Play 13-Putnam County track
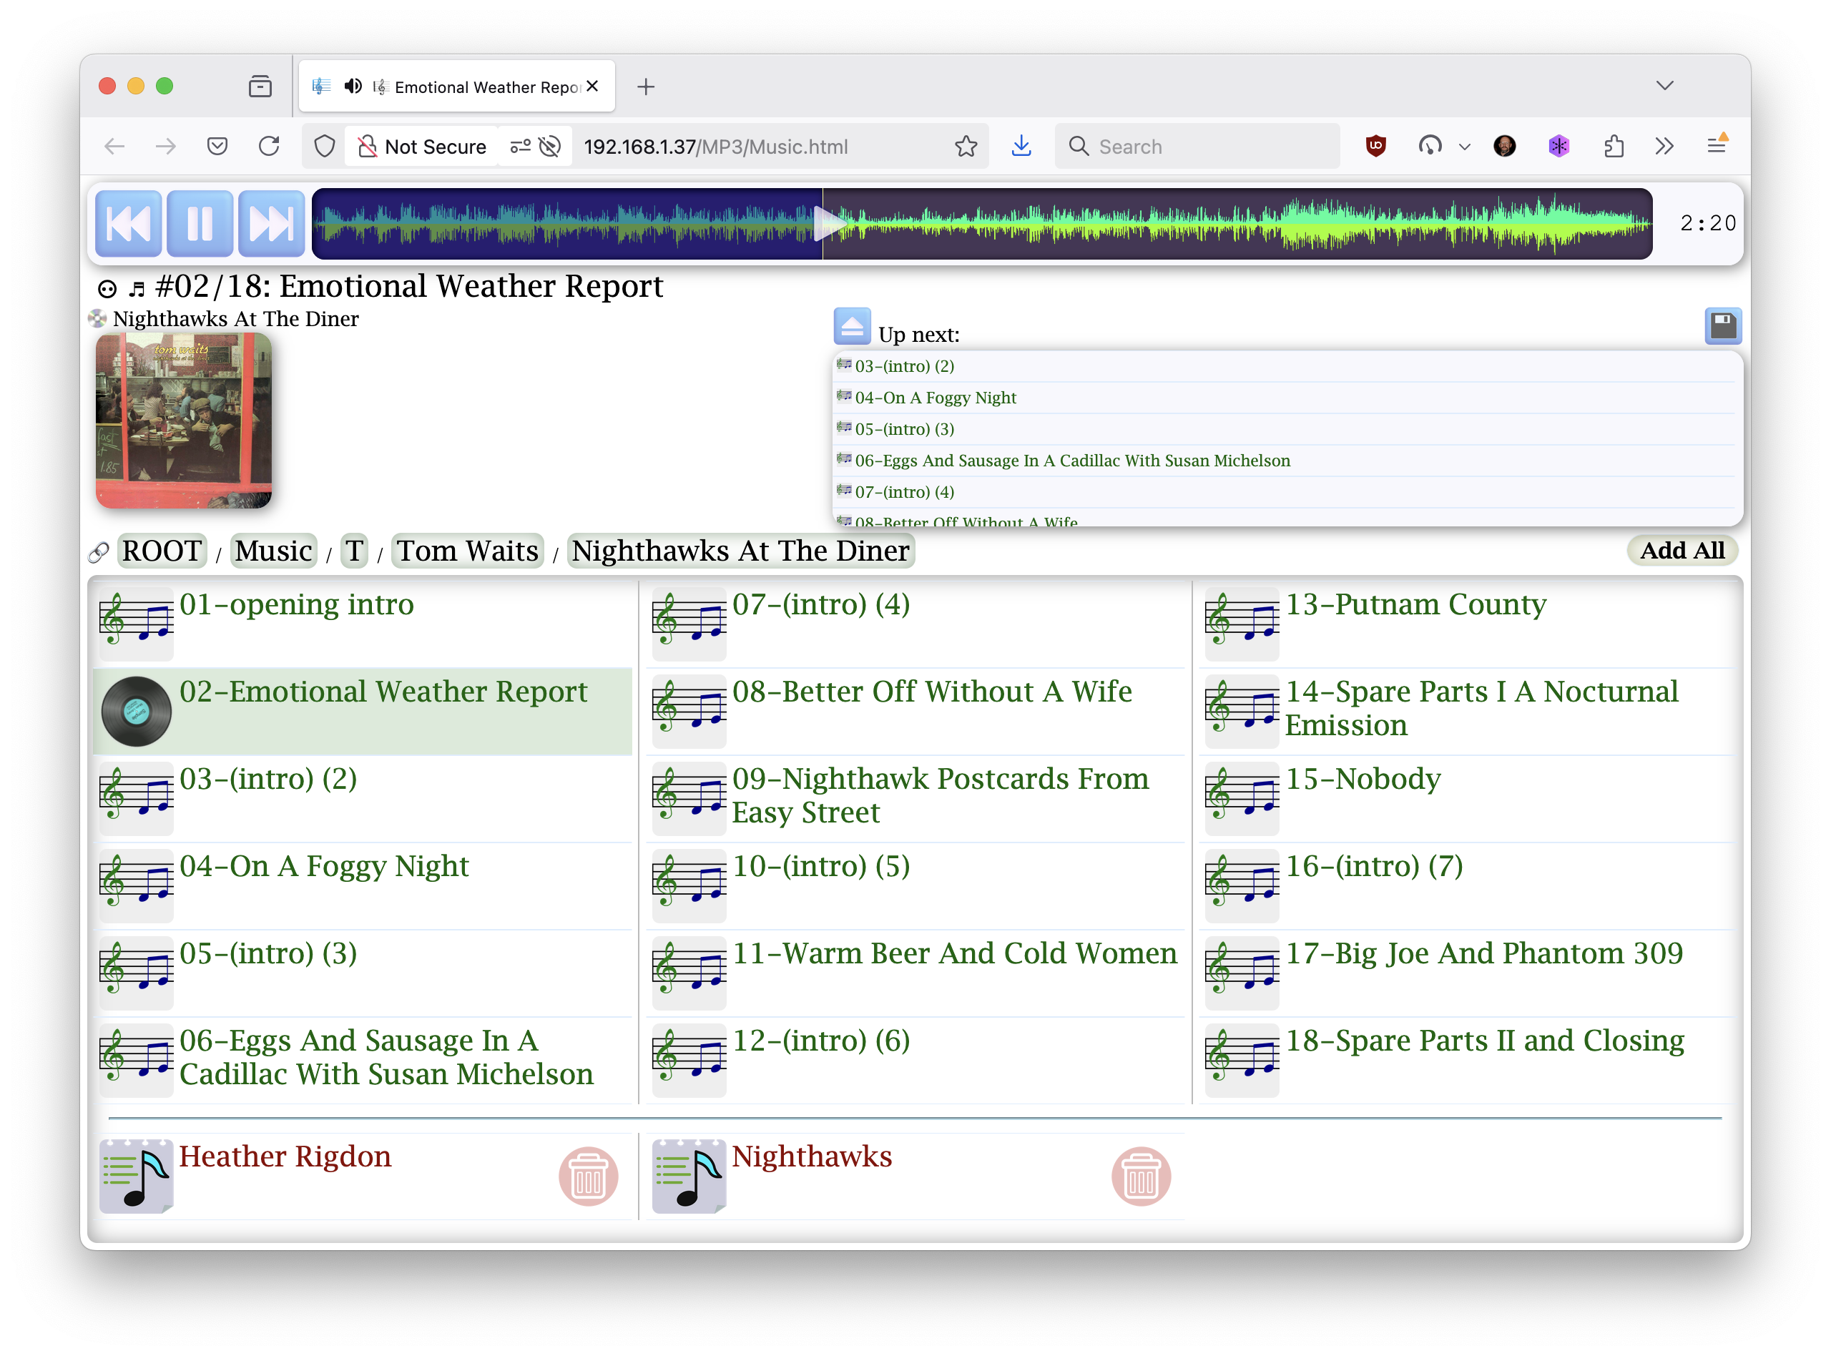The image size is (1831, 1356). [x=1415, y=605]
